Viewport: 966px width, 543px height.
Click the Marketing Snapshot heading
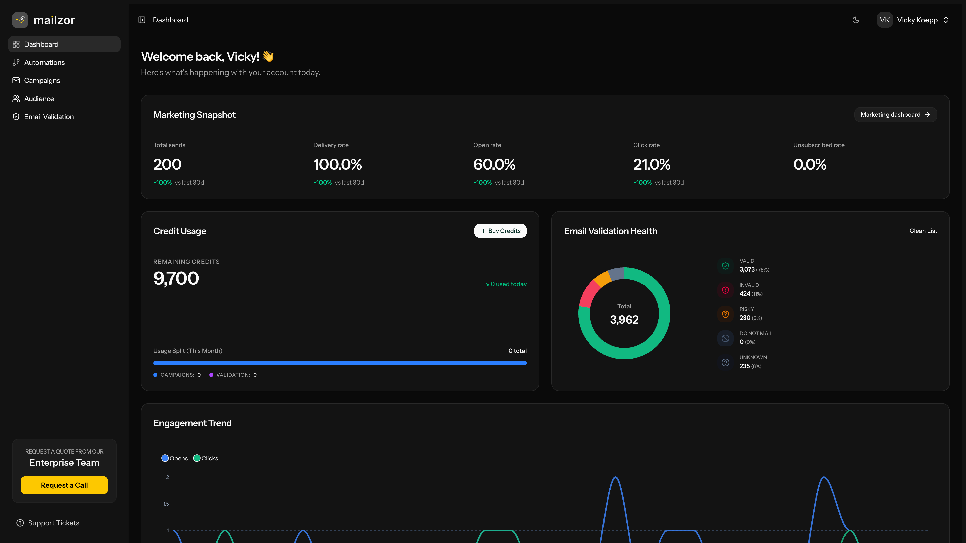coord(194,115)
